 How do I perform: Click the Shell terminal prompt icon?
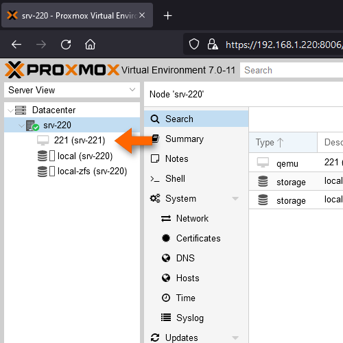pyautogui.click(x=155, y=179)
